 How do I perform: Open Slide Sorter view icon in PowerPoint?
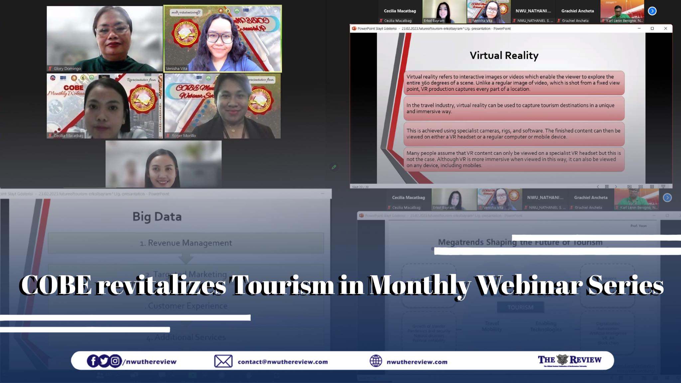pos(641,187)
